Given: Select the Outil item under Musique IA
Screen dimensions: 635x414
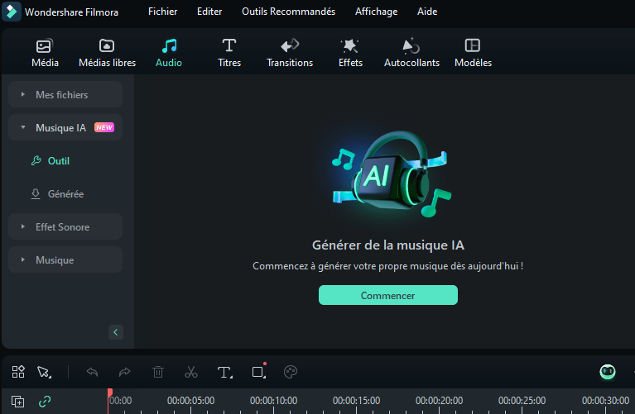Looking at the screenshot, I should [x=51, y=161].
